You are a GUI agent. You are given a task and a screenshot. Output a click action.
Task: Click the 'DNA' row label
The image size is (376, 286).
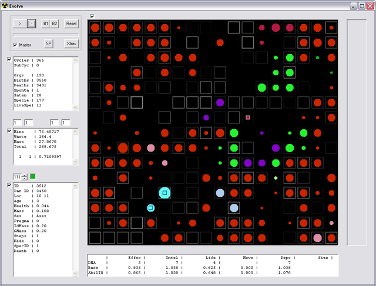92,263
